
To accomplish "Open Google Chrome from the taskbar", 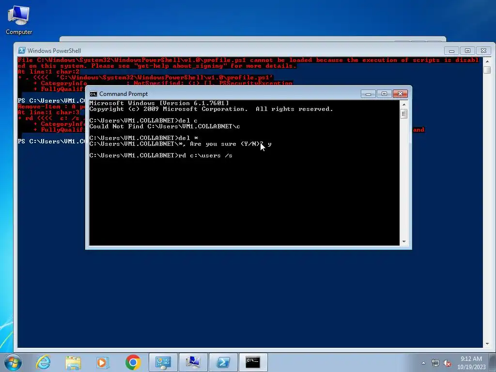I will tap(133, 362).
